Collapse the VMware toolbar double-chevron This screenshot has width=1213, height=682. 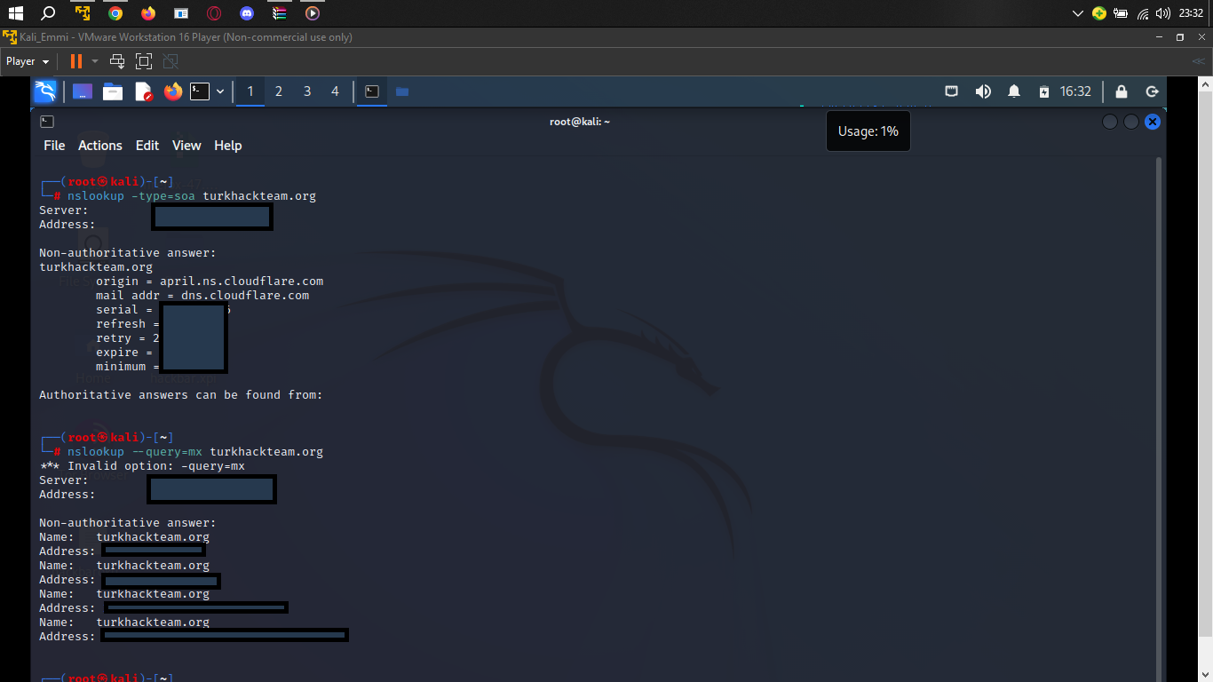[x=1198, y=61]
